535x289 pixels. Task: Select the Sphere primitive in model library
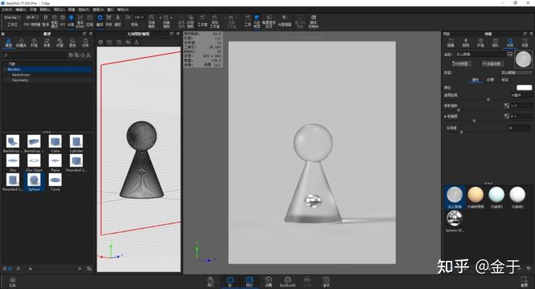(33, 182)
